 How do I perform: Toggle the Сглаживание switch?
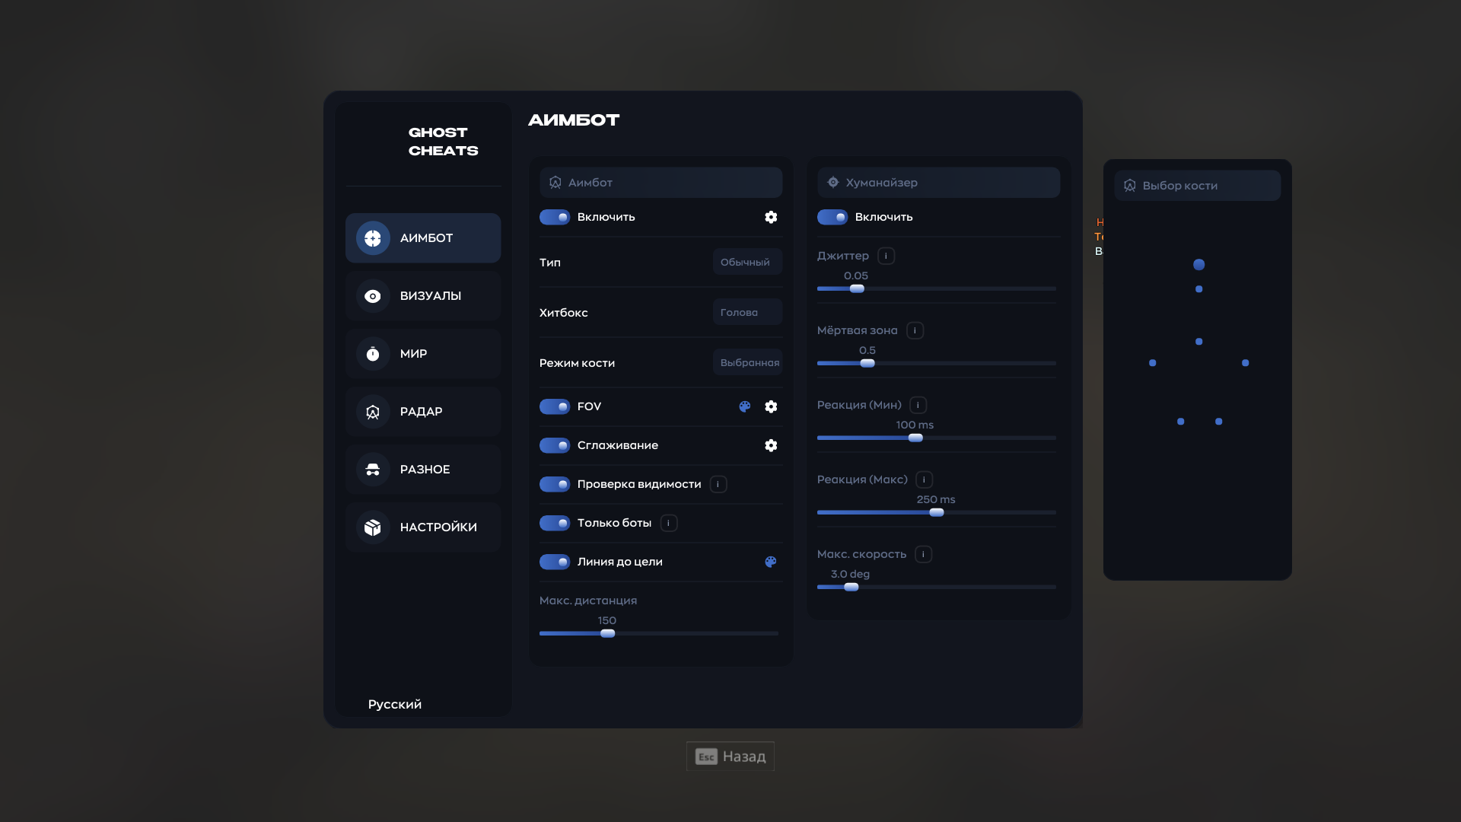(x=555, y=445)
